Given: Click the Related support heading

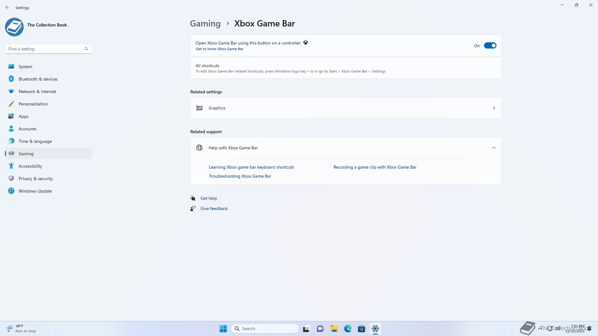Looking at the screenshot, I should (x=206, y=132).
